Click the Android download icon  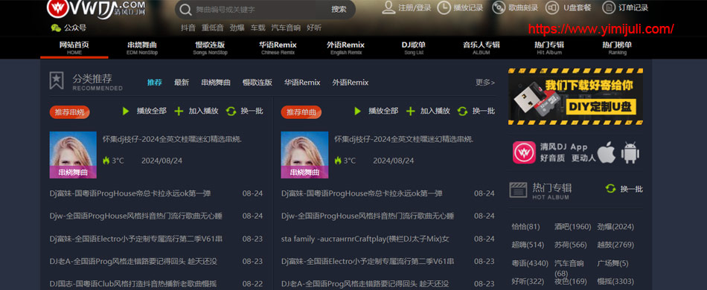630,152
